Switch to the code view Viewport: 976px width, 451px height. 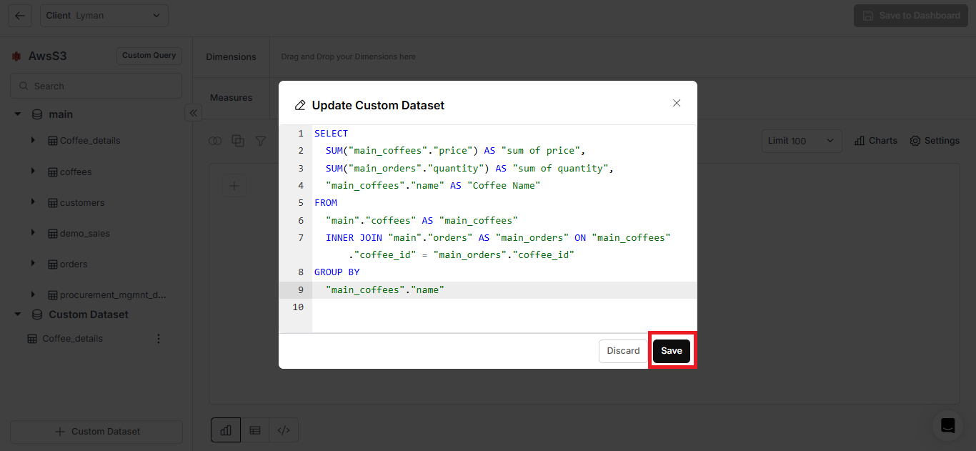point(284,430)
